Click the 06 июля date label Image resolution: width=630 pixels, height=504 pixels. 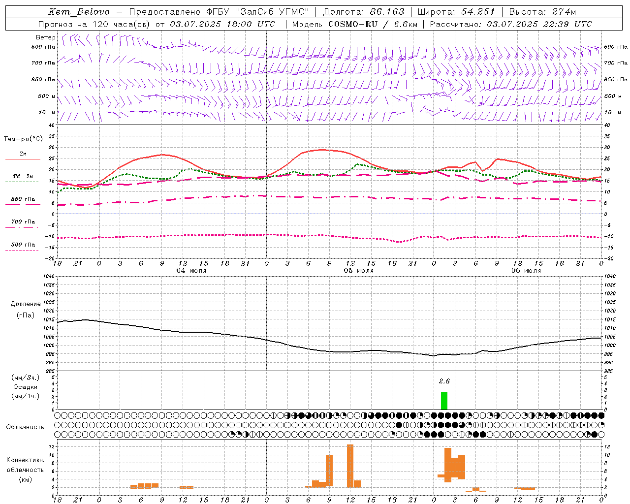coord(526,271)
